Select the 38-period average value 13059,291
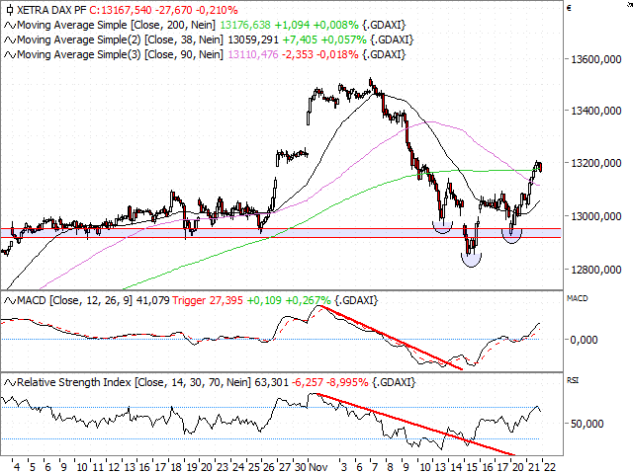Screen dimensions: 633x474 (253, 39)
